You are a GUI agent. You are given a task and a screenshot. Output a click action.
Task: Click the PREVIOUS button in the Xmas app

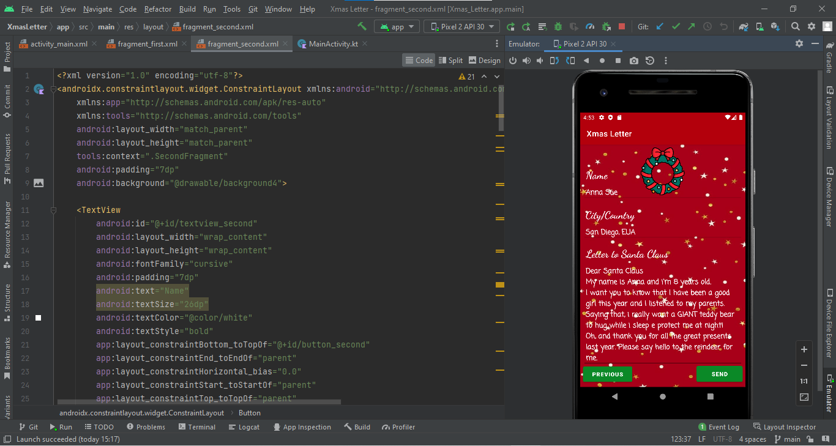(x=607, y=373)
